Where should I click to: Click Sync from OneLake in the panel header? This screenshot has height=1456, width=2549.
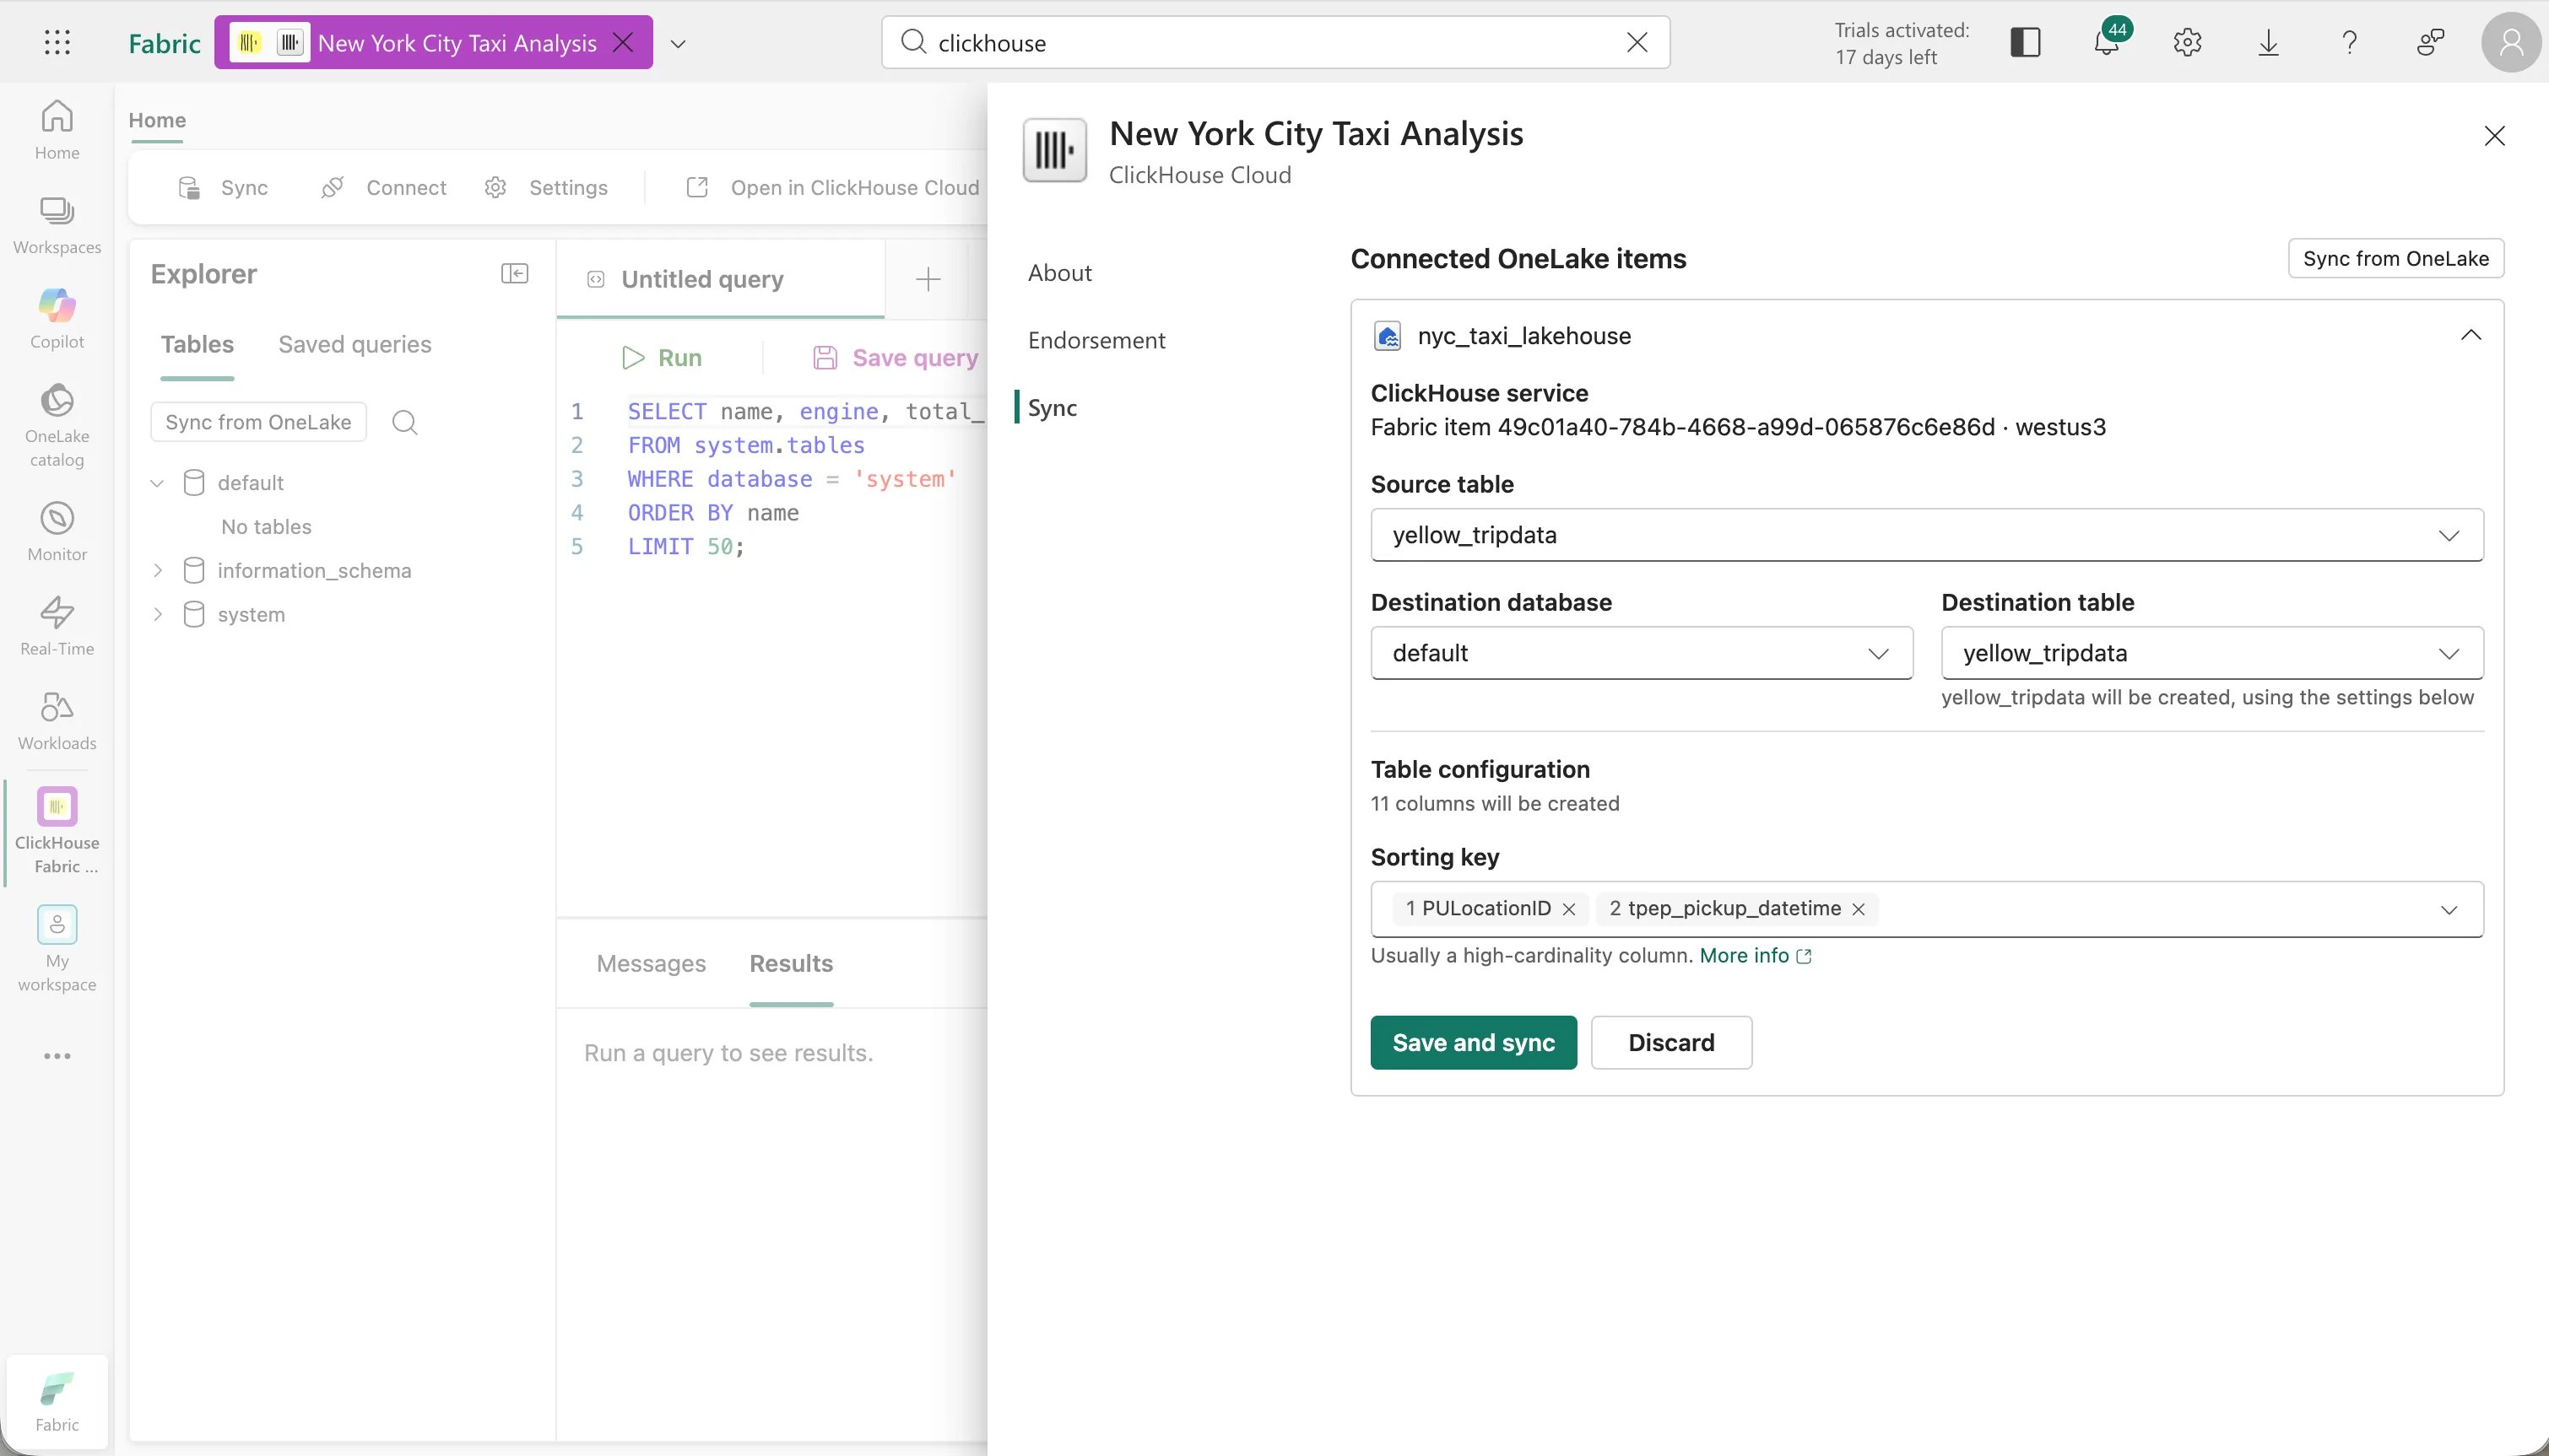[2396, 258]
